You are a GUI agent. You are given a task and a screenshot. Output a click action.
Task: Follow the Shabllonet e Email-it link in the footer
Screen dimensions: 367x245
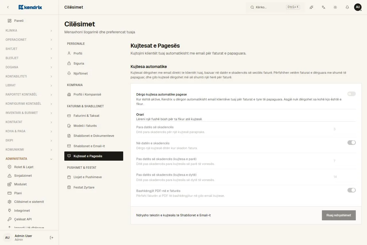pos(195,215)
